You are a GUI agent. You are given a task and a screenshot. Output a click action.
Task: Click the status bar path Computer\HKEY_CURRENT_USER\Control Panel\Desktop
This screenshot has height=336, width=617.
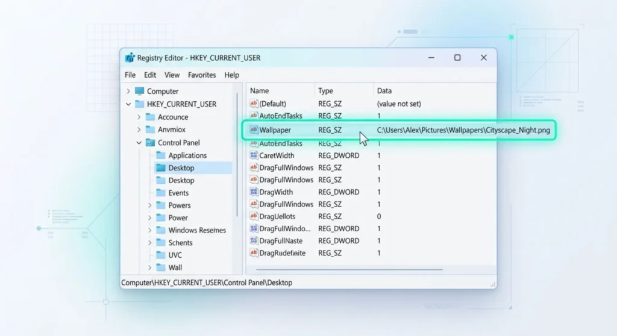(x=207, y=282)
